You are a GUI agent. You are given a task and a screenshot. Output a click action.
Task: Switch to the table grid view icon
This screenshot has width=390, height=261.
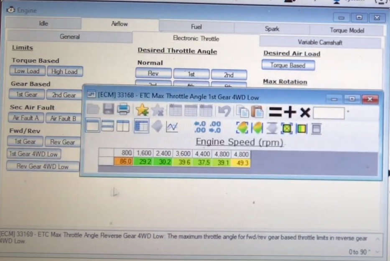pyautogui.click(x=142, y=126)
